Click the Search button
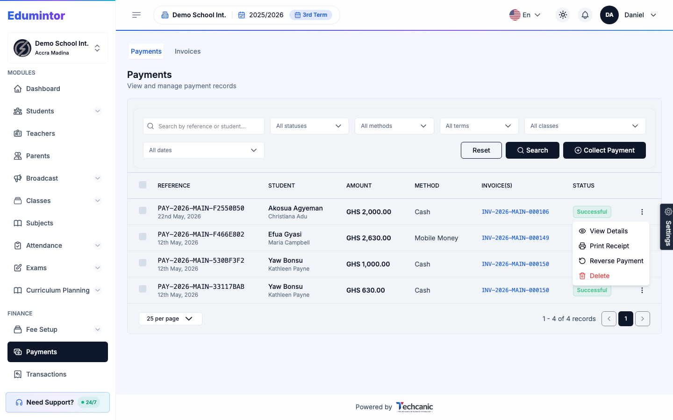 tap(532, 150)
